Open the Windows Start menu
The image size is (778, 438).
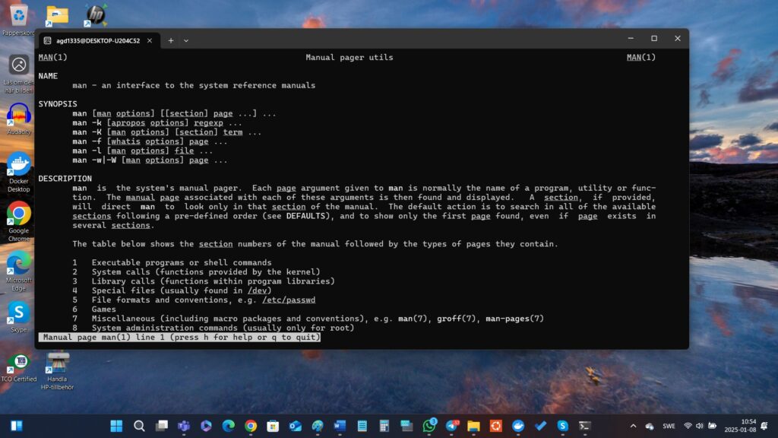[116, 426]
